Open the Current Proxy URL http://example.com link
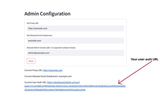 click(53, 70)
